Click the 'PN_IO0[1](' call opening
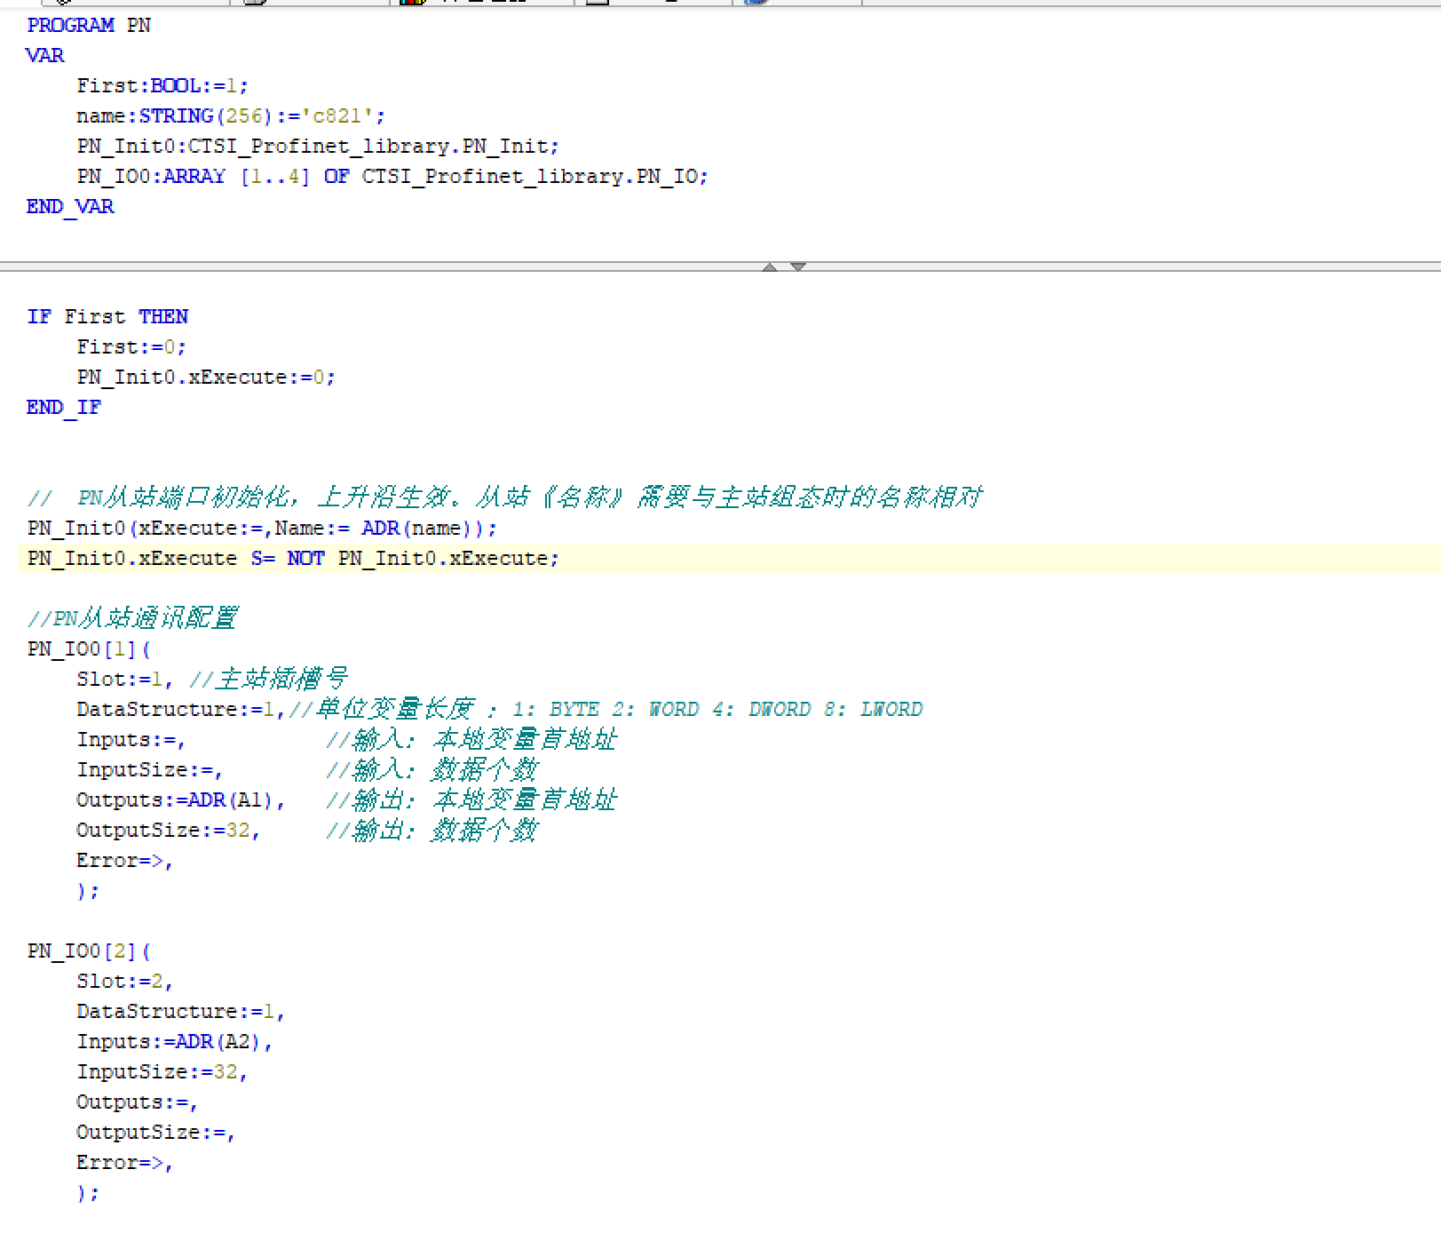 click(89, 649)
